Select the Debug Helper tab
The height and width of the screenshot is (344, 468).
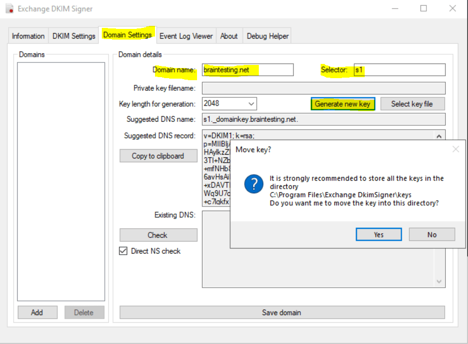pos(267,36)
